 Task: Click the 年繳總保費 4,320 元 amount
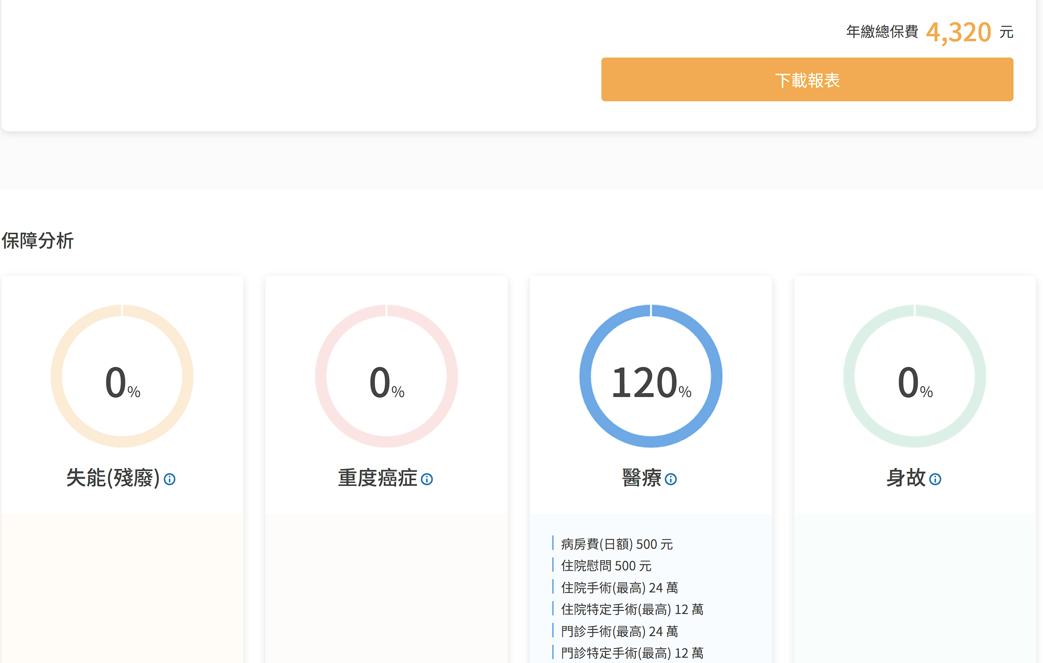(958, 33)
